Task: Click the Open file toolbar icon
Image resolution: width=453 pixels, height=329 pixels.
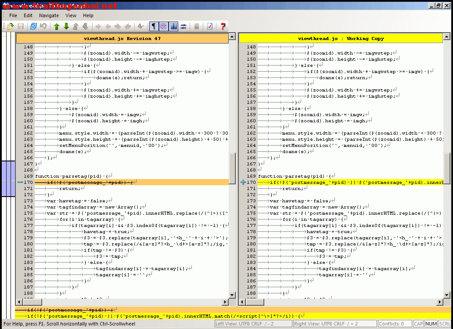Action: (x=11, y=26)
